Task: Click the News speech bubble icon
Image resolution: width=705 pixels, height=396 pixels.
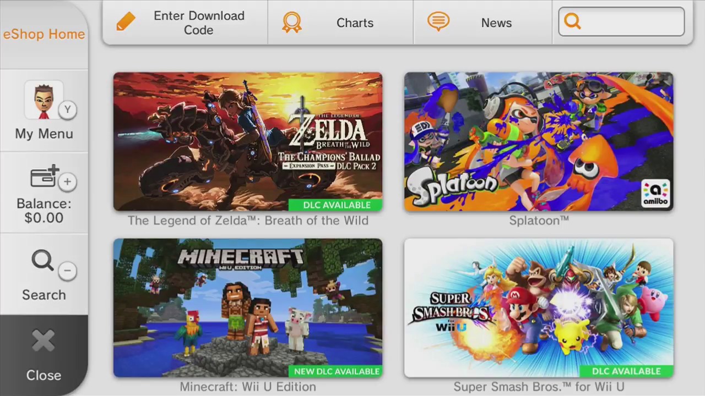Action: [x=438, y=22]
